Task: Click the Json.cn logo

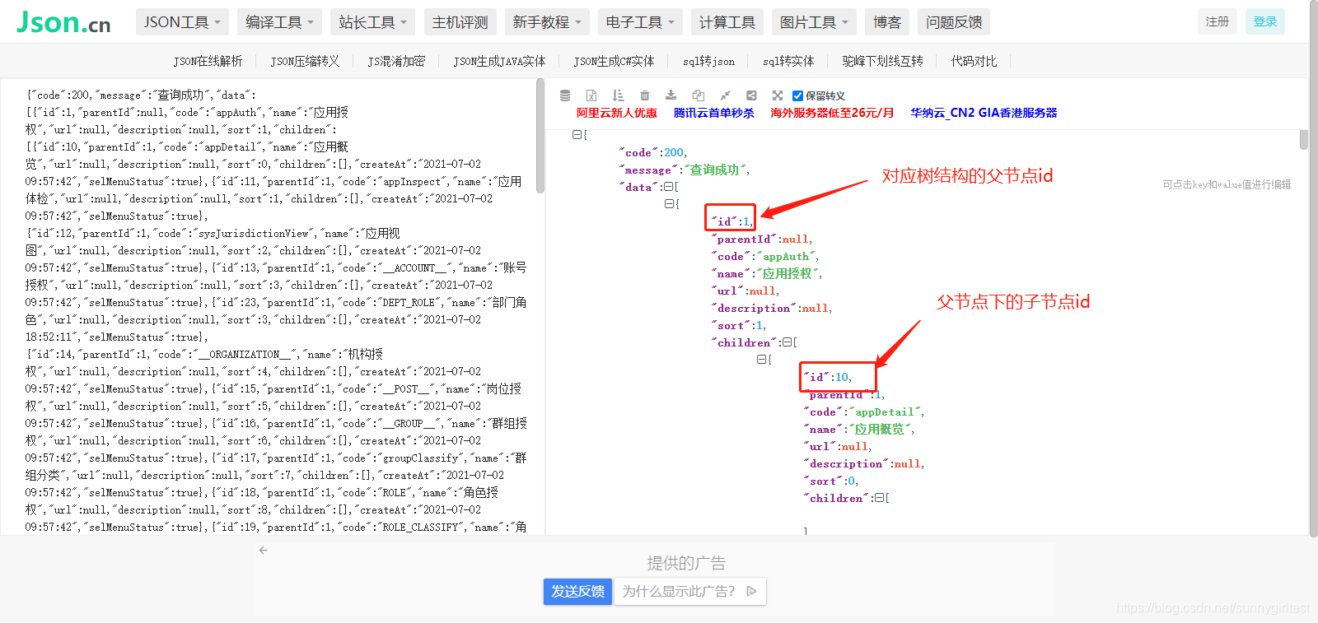Action: [63, 22]
